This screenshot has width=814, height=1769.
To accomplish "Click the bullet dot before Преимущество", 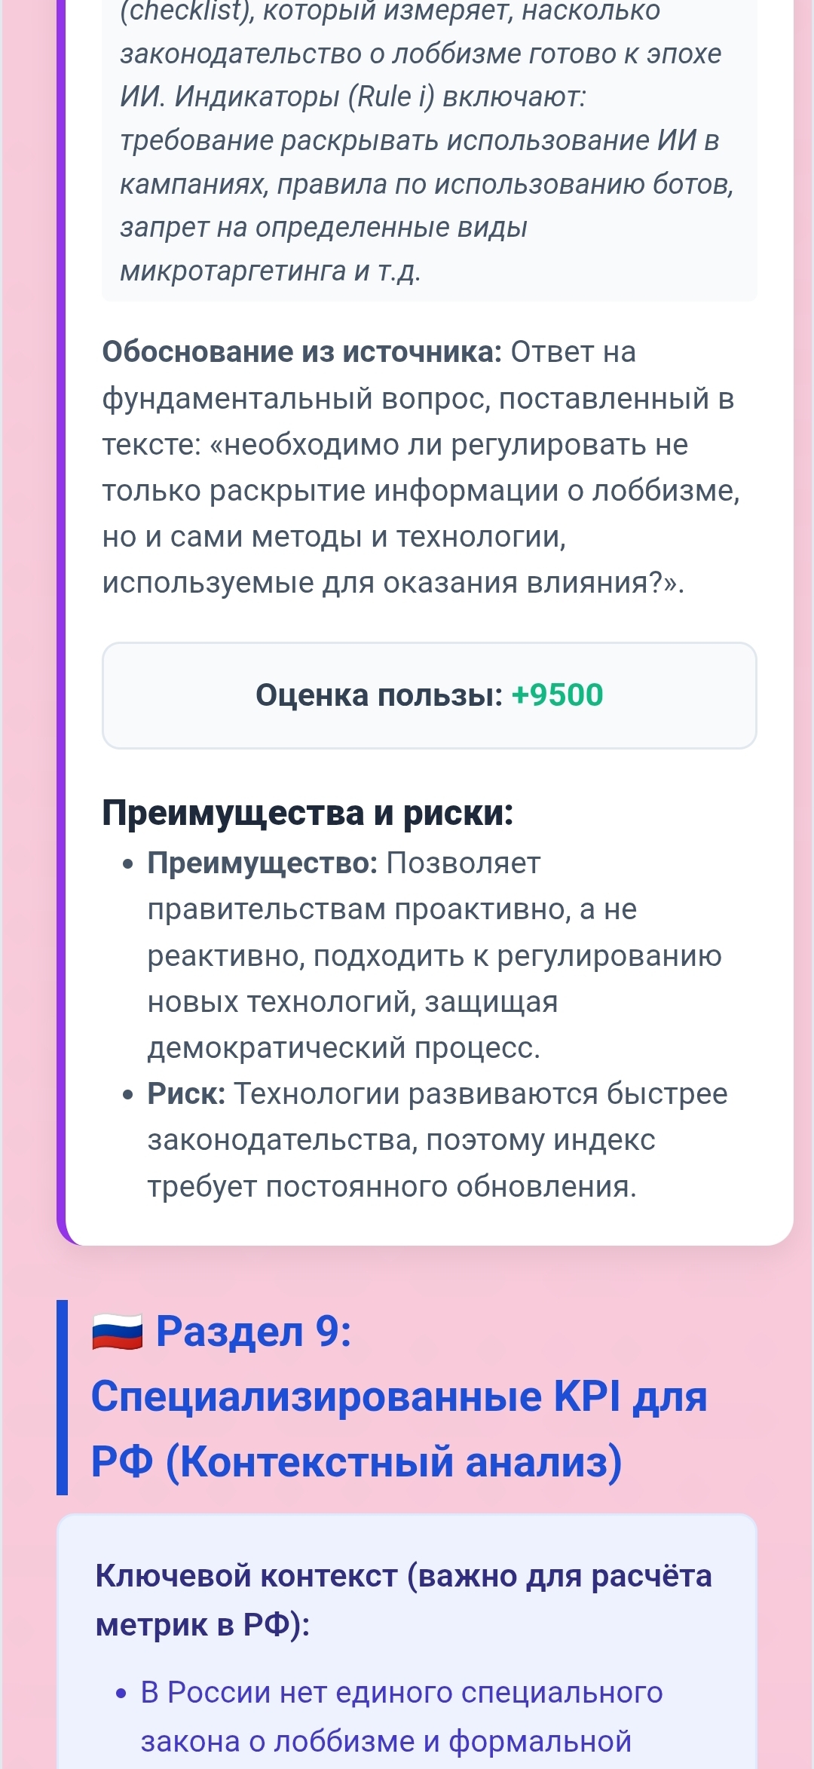I will pyautogui.click(x=129, y=864).
